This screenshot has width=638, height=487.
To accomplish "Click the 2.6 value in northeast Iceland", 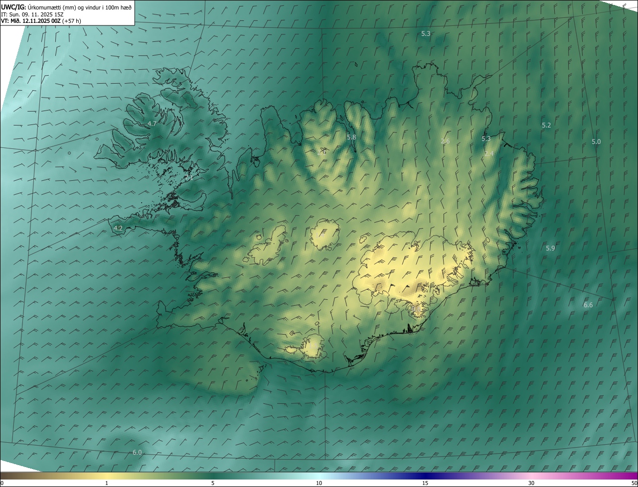I will click(x=445, y=141).
